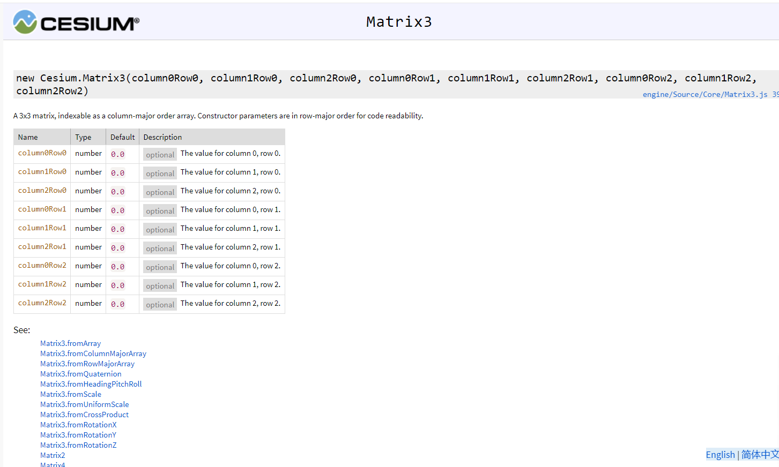This screenshot has width=779, height=467.
Task: Open Matrix3.fromRotationY link
Action: point(78,435)
